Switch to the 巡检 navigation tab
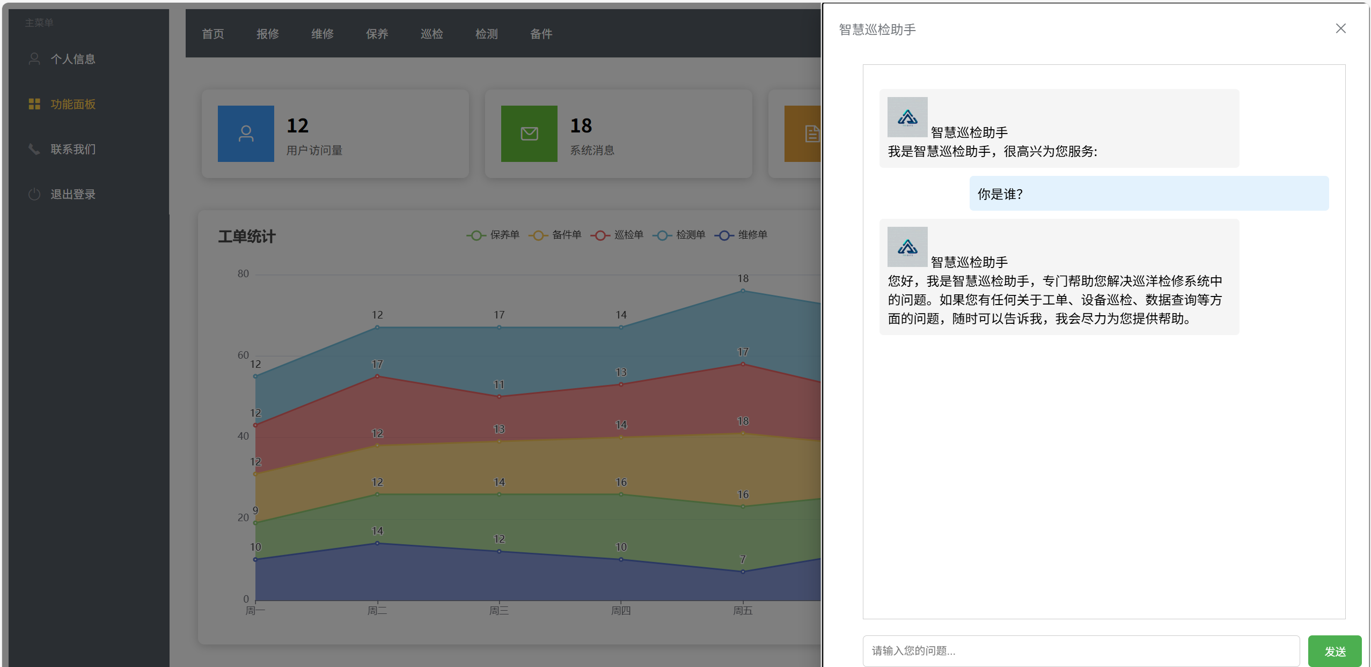The height and width of the screenshot is (667, 1371). point(431,34)
